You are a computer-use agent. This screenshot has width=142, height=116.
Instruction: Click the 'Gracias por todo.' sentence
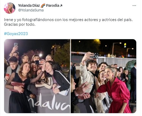pos(20,24)
